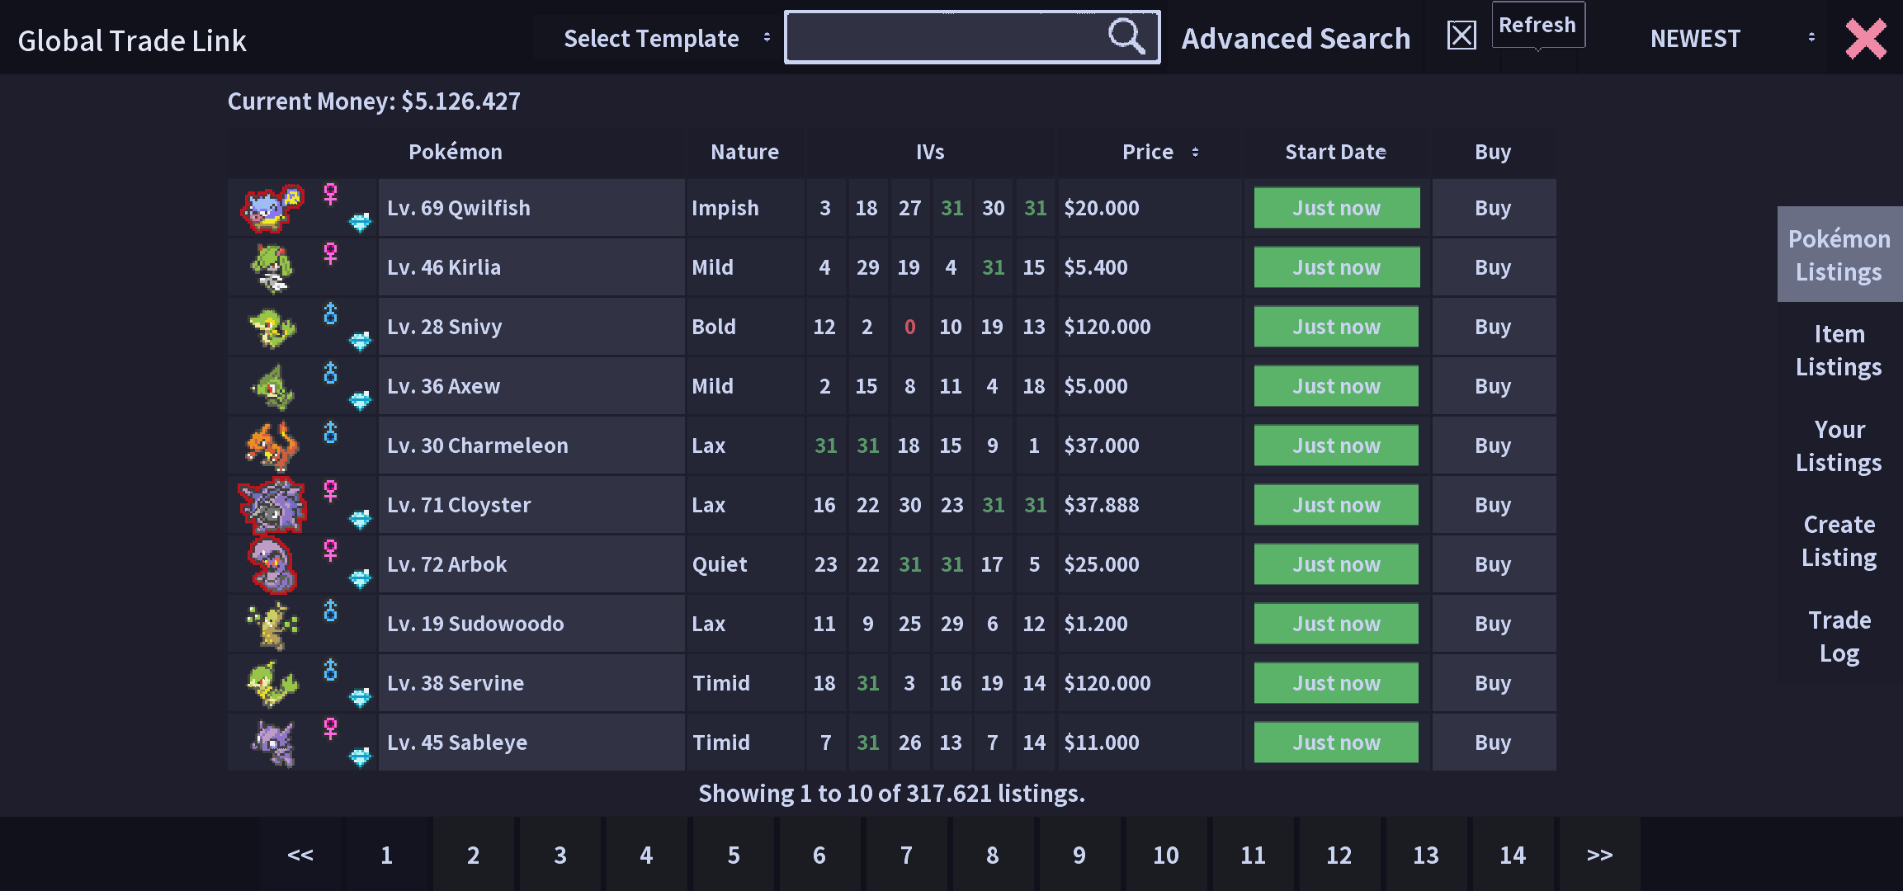
Task: Click the diamond gem icon on Cloyster row
Action: 360,519
